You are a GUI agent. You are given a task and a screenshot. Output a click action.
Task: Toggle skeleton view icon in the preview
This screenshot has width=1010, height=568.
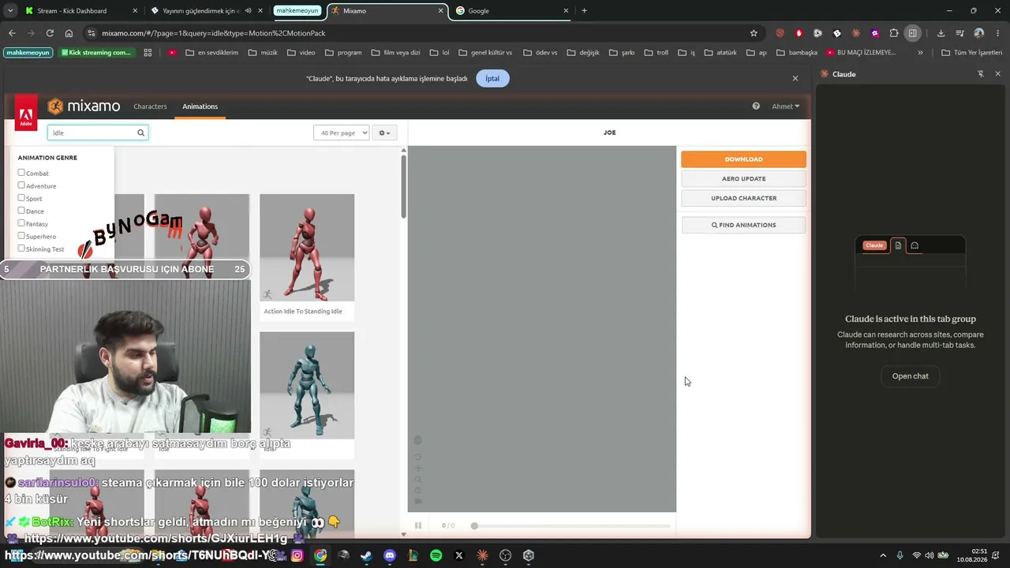418,440
